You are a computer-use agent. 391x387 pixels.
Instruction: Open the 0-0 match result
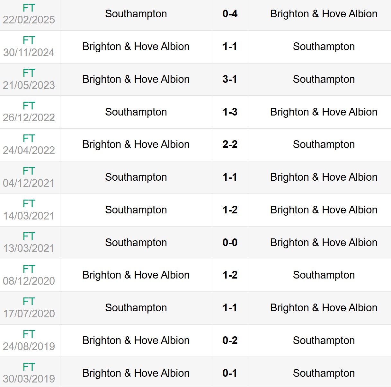pos(230,243)
